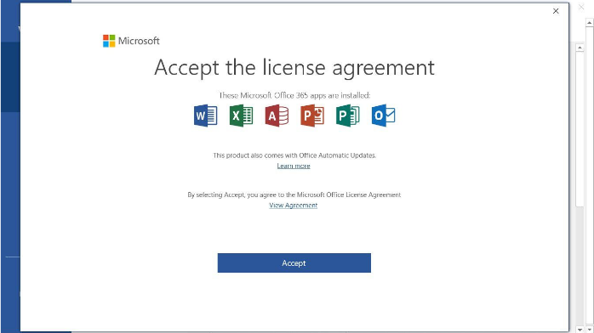The width and height of the screenshot is (594, 333).
Task: Click the 'Accept the license agreement' heading
Action: [294, 68]
